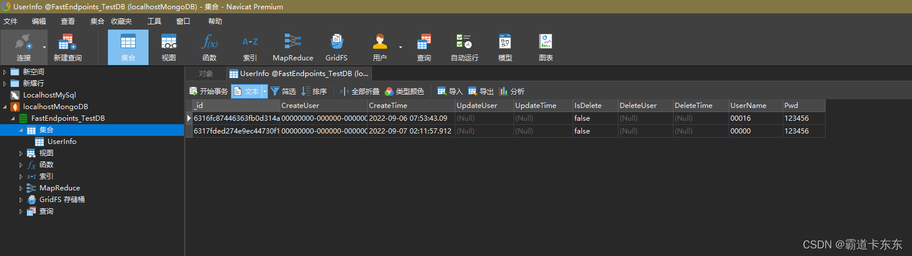This screenshot has width=912, height=256.
Task: Open the 视图 view toolbar icon
Action: [x=169, y=47]
